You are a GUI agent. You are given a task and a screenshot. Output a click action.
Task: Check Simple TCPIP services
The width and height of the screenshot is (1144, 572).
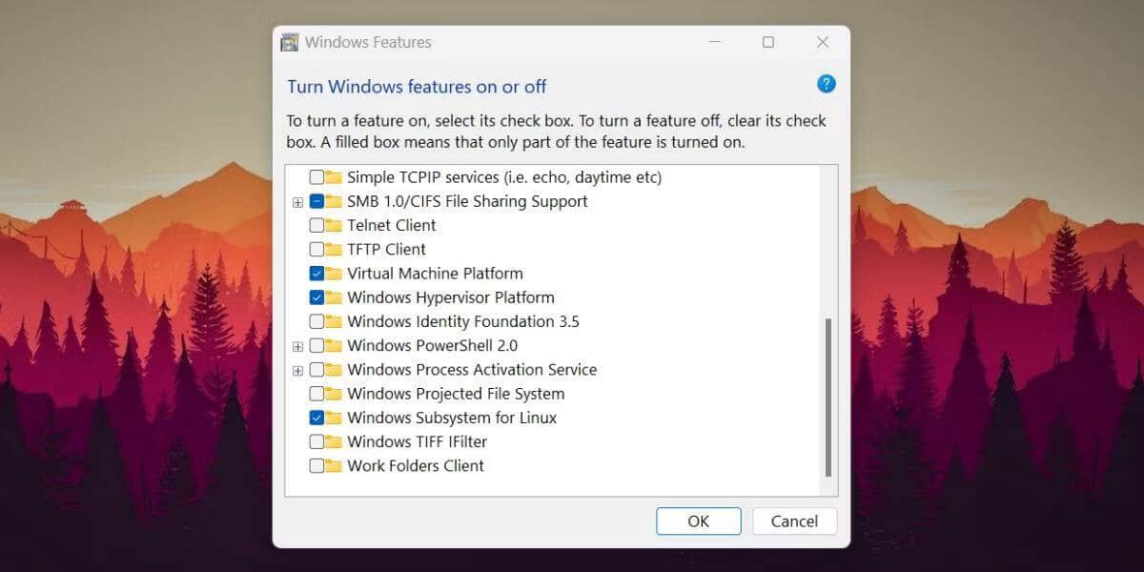pyautogui.click(x=315, y=176)
